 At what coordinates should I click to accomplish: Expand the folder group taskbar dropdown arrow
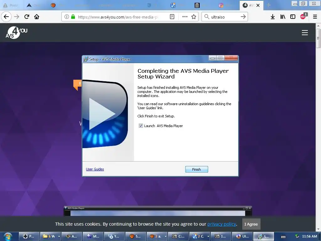coord(59,236)
